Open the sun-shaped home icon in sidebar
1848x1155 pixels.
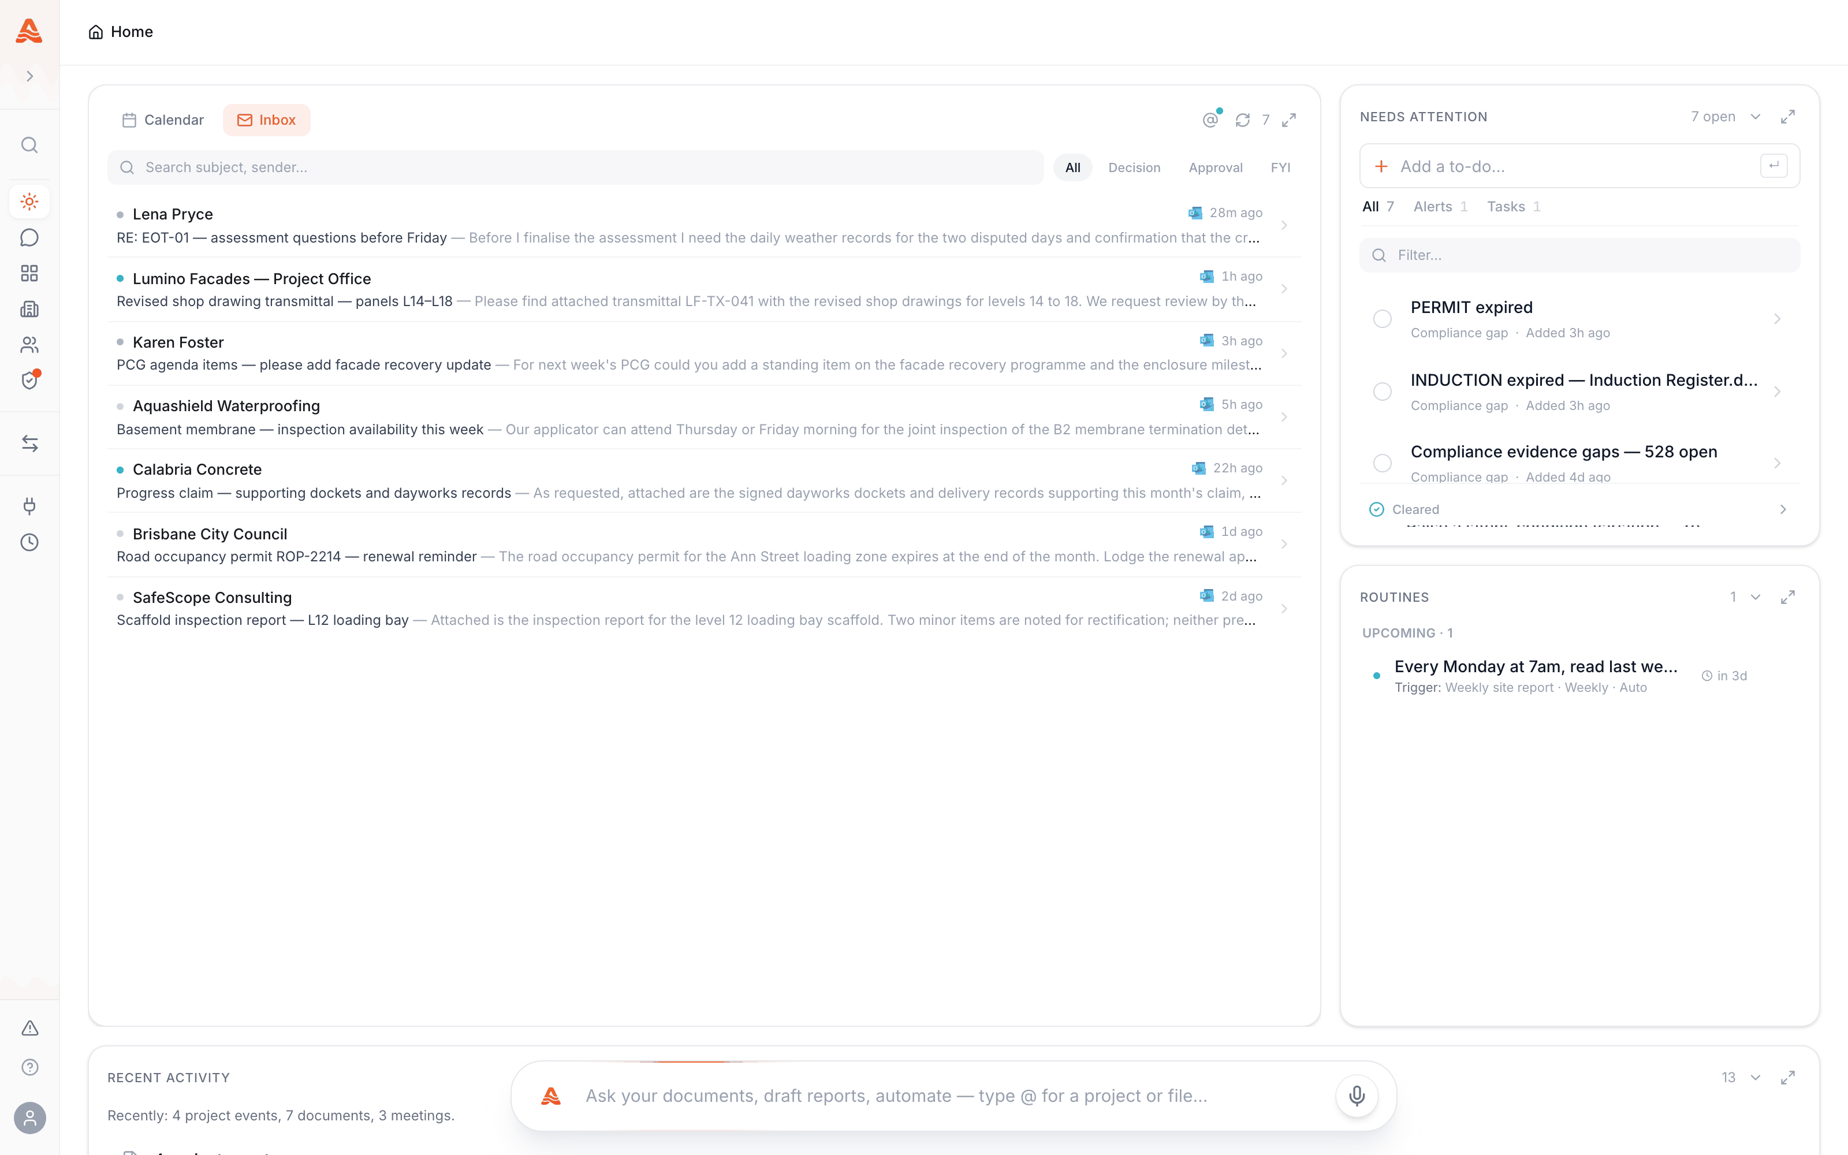[x=30, y=202]
